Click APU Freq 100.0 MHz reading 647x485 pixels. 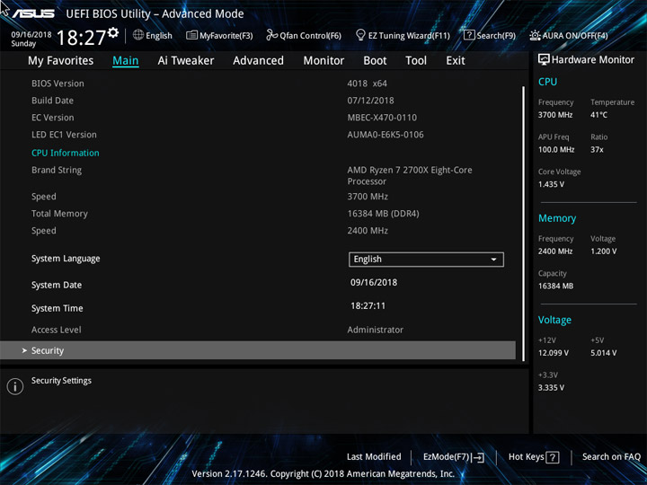pos(556,150)
